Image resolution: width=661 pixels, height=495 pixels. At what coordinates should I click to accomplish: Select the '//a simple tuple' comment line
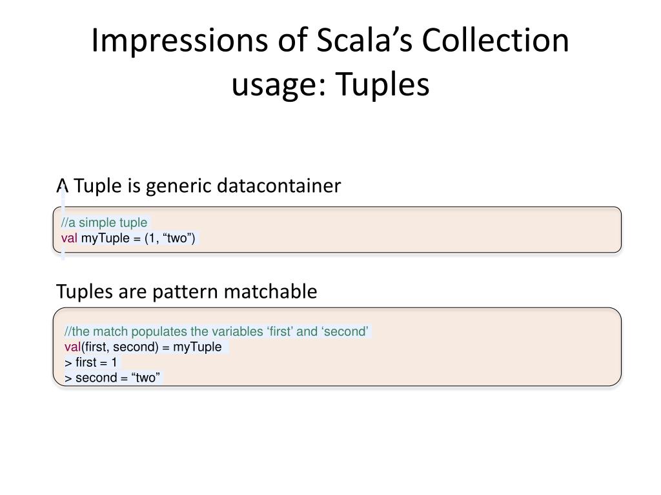pos(104,222)
